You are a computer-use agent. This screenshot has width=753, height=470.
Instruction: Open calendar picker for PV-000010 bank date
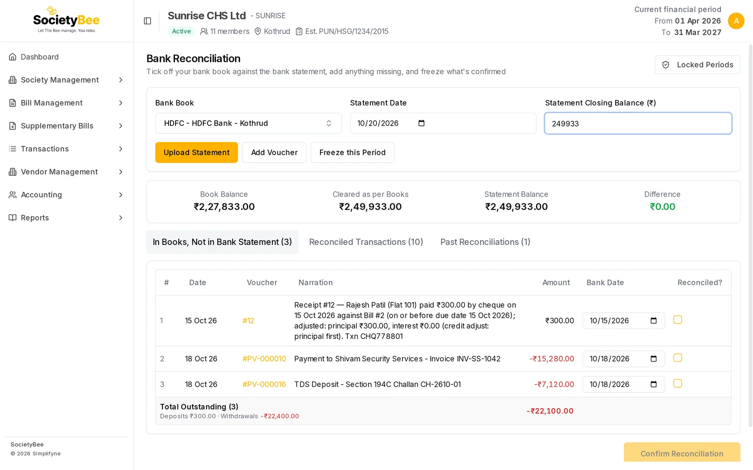(653, 359)
